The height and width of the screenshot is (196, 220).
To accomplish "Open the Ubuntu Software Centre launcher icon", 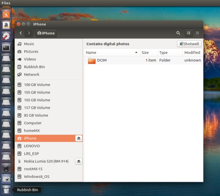I will [x=6, y=14].
